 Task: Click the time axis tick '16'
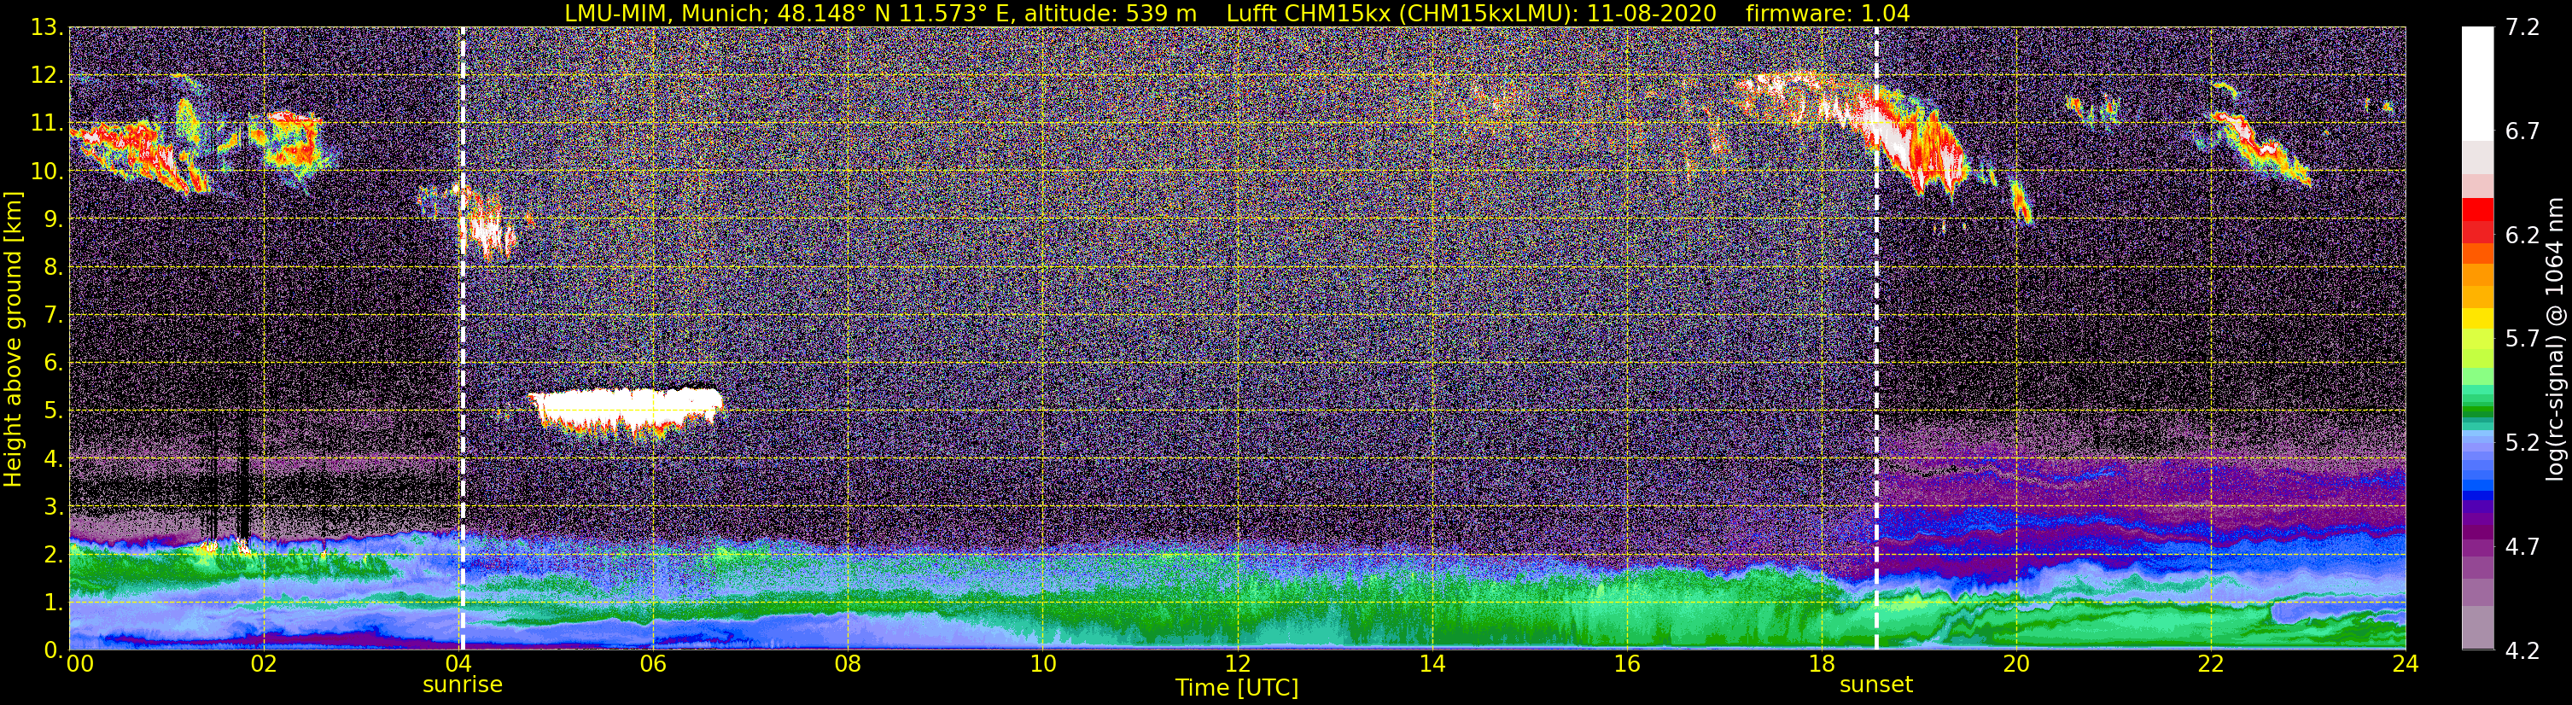(x=1626, y=664)
